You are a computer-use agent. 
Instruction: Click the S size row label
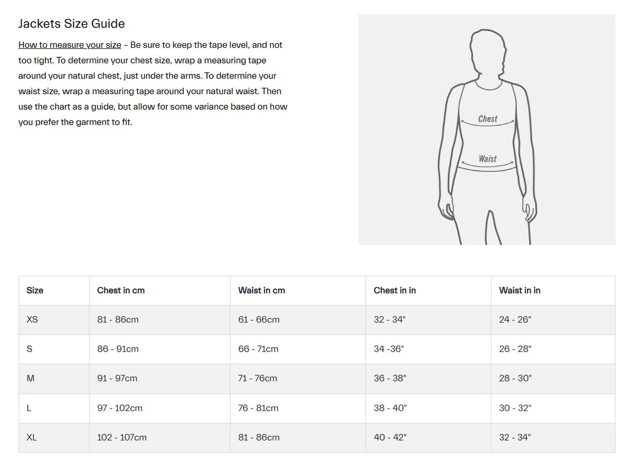click(x=29, y=349)
